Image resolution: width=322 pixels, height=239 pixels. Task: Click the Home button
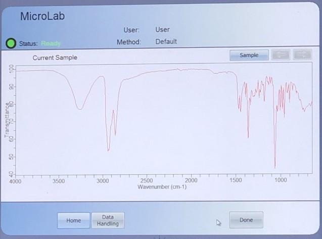coord(73,220)
